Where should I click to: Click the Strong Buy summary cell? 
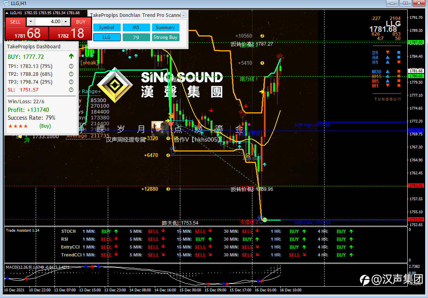[165, 37]
